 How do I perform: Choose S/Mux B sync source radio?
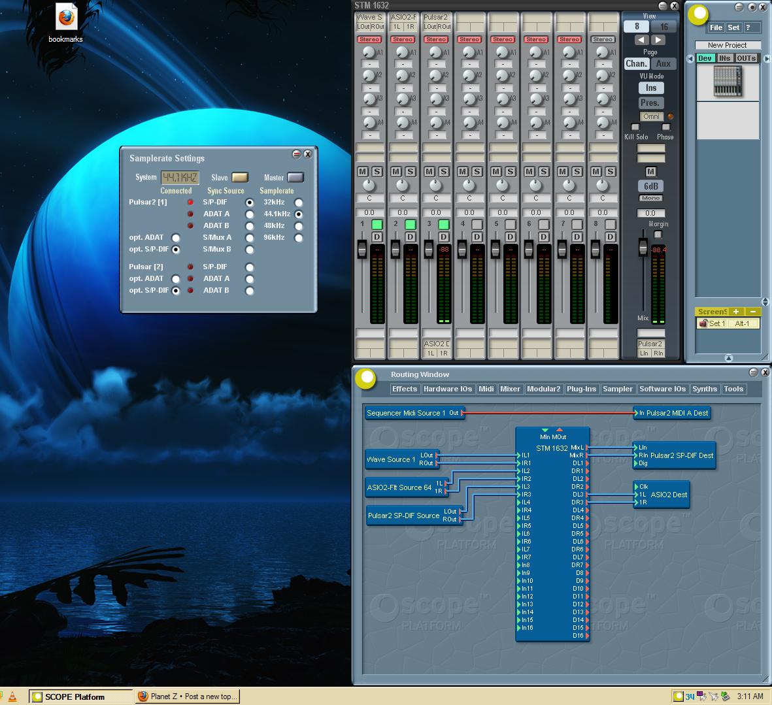click(250, 250)
